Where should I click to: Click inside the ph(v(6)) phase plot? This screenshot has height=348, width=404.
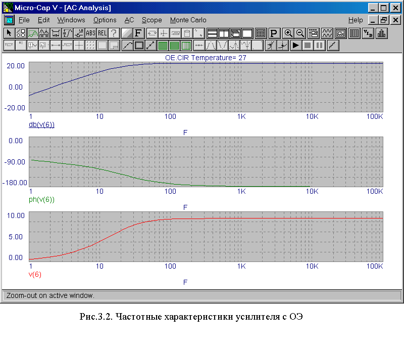point(206,162)
